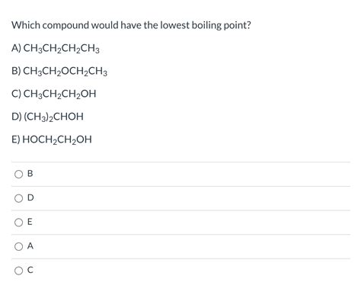Viewport: 361px width, 292px height.
Task: Click the word 'compound' in the question
Action: pos(65,26)
